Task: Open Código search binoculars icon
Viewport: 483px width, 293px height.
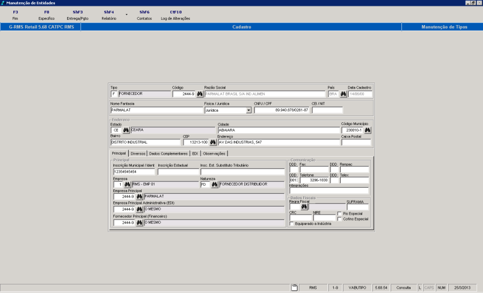Action: 200,94
